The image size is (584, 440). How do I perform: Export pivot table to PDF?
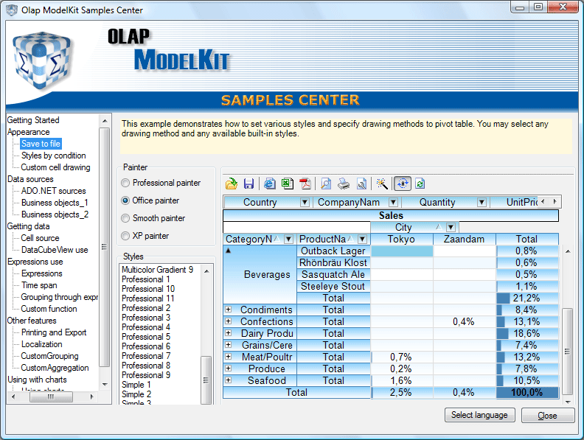tap(305, 184)
